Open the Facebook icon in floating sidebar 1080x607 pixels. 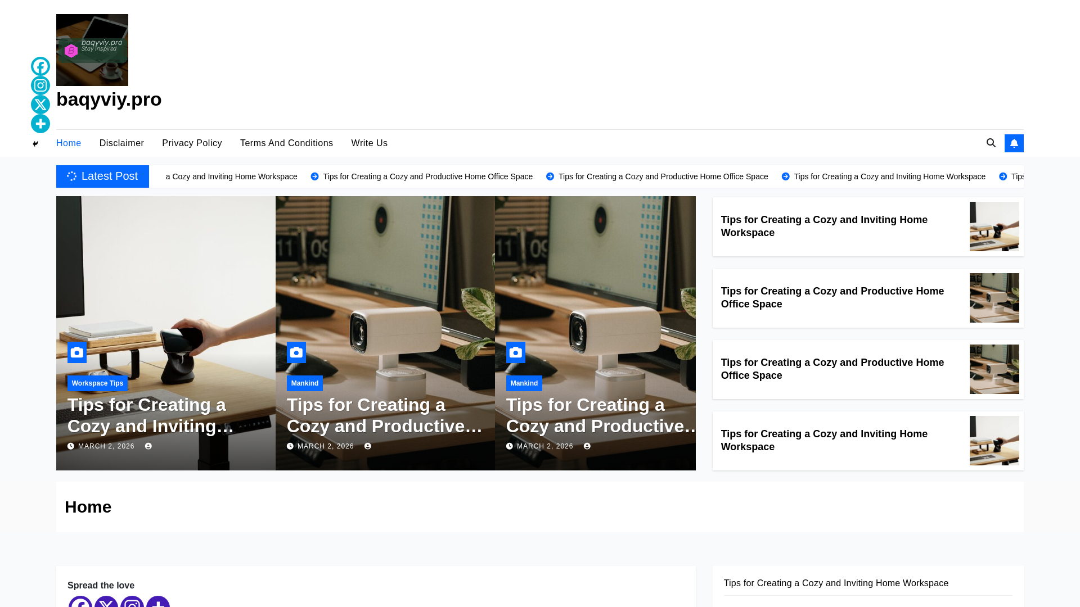(x=40, y=66)
